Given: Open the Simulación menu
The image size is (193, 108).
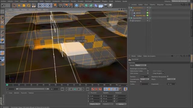Looking at the screenshot, I should click(65, 1).
